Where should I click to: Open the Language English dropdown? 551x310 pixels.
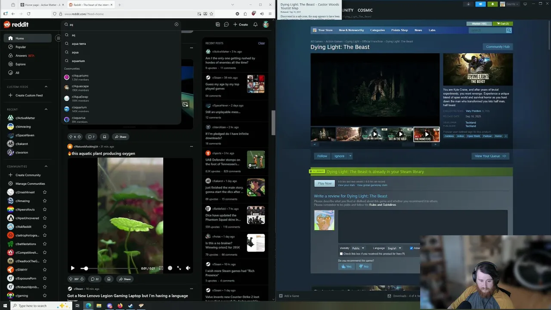(394, 248)
